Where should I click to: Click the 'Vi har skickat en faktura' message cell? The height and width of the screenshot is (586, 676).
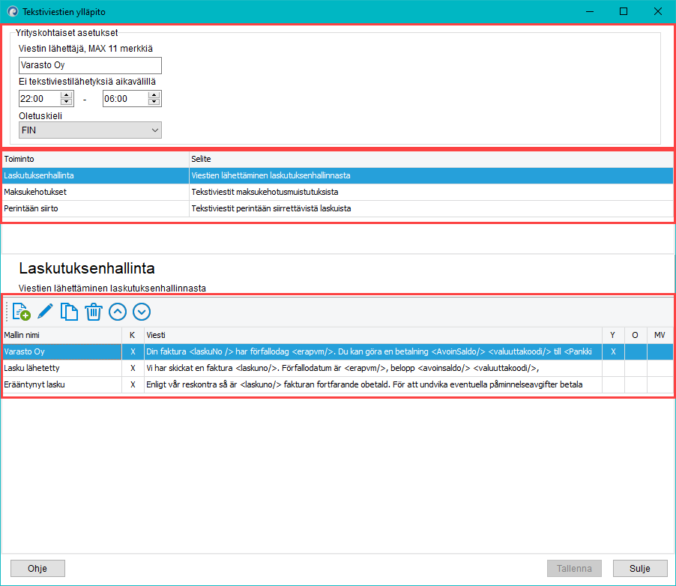(373, 368)
